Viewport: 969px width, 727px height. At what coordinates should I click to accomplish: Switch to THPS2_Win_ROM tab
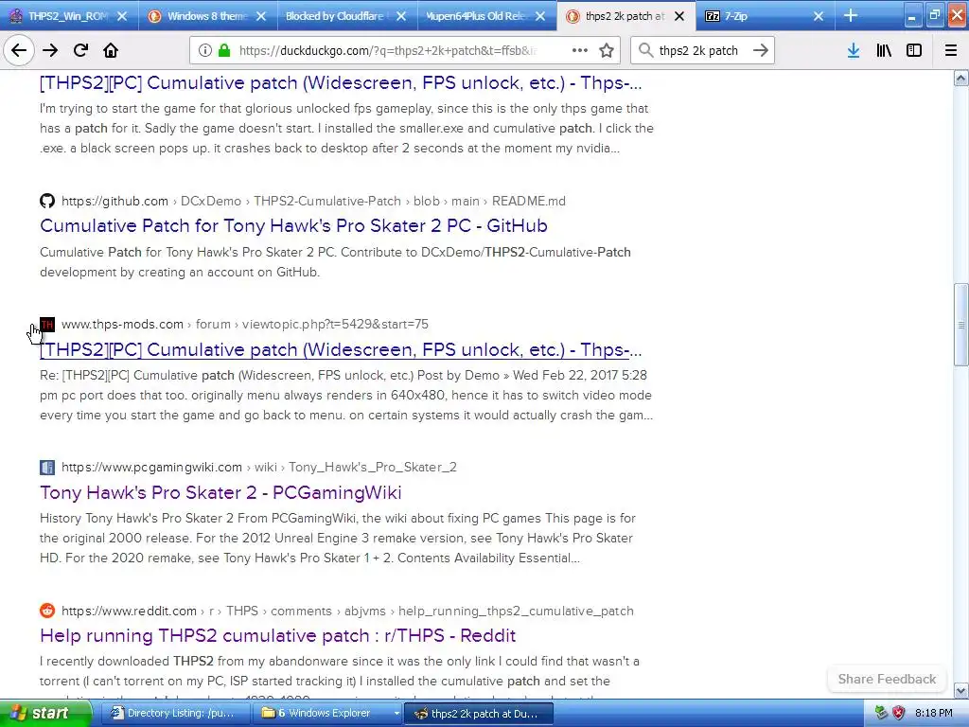pos(68,16)
